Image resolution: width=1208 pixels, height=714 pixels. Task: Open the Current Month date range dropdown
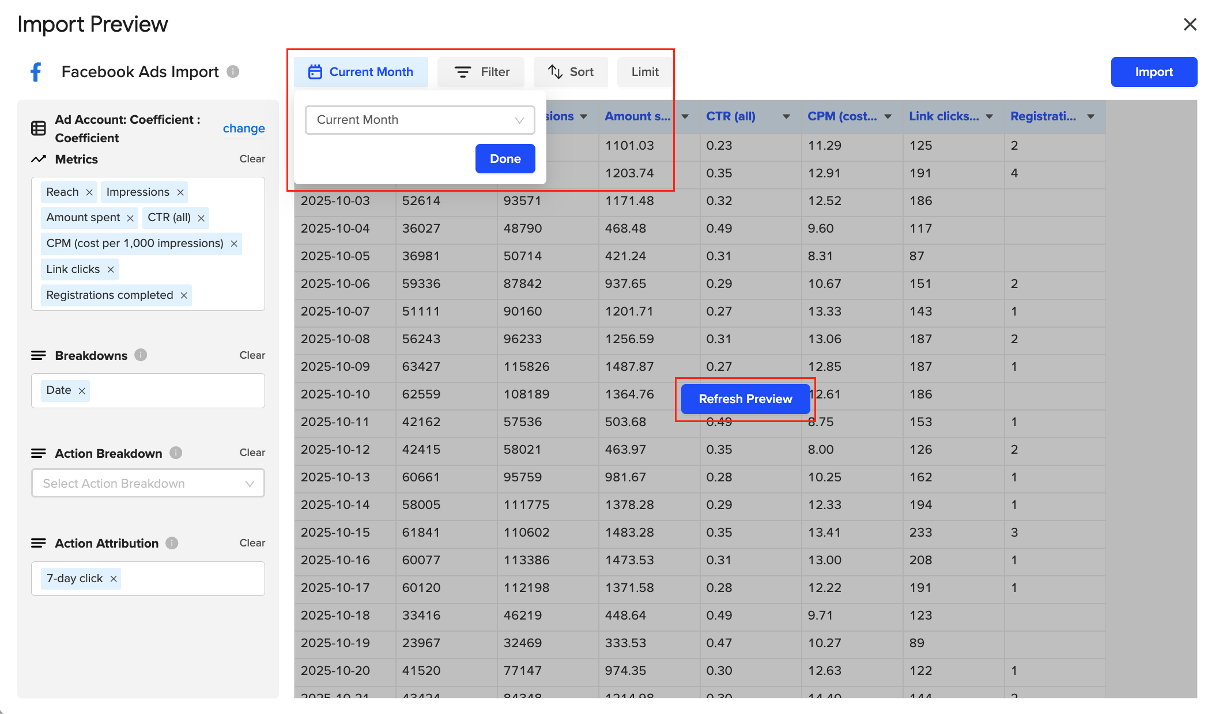[x=419, y=120]
